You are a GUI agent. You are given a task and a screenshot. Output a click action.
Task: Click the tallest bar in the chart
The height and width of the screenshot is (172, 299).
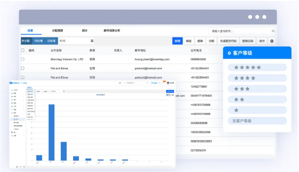pyautogui.click(x=52, y=132)
